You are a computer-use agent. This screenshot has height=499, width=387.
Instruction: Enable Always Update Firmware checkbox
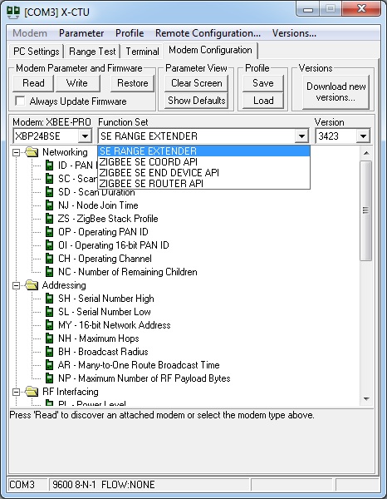[x=20, y=101]
